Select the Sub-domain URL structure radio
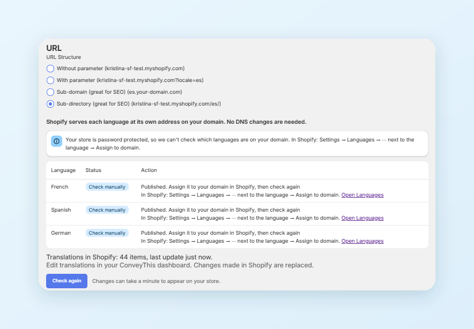Screen dimensions: 474x329 click(50, 92)
